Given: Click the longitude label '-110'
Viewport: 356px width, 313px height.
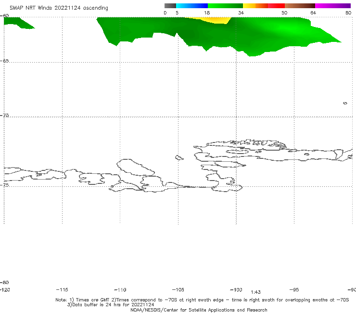Looking at the screenshot, I should (x=120, y=290).
